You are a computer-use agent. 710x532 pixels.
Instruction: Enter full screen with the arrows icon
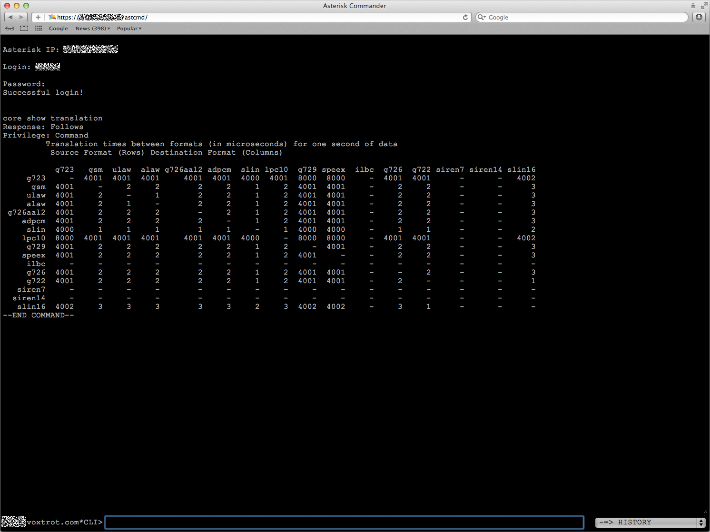[x=705, y=5]
